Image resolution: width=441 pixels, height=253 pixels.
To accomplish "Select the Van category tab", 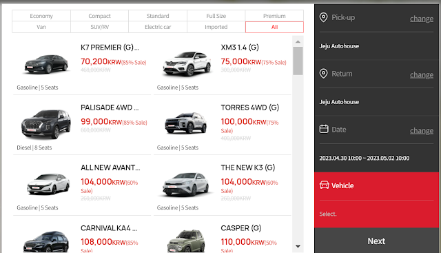I will tap(41, 27).
